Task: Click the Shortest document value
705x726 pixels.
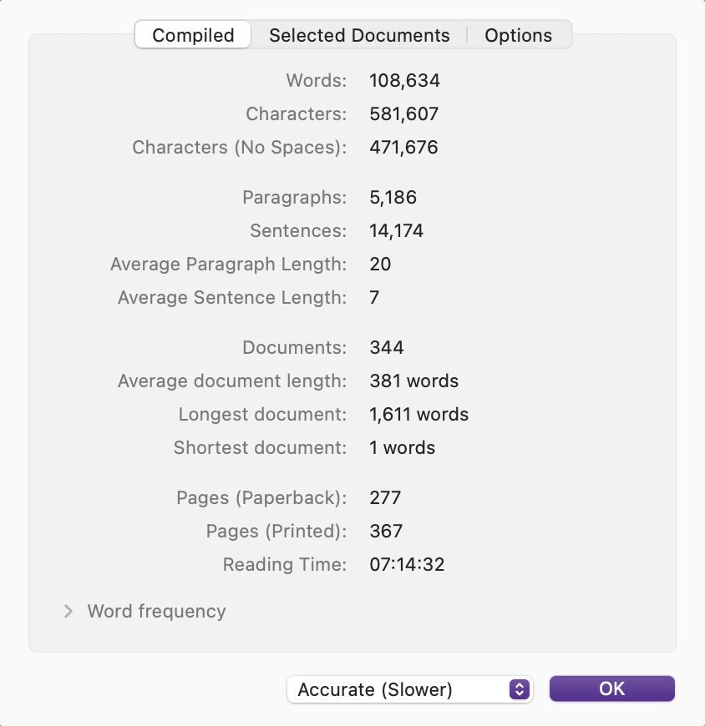Action: [403, 447]
